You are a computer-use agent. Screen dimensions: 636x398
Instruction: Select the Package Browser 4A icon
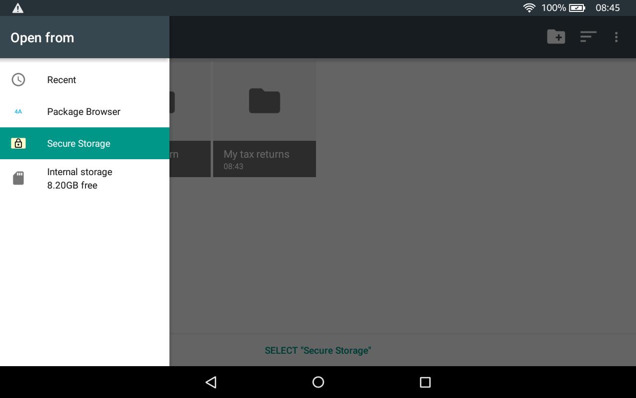[x=18, y=111]
